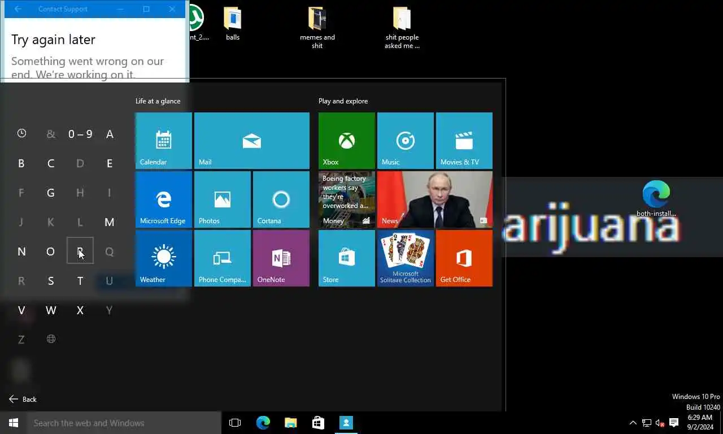The height and width of the screenshot is (434, 723).
Task: Launch the Xbox tile
Action: (x=347, y=141)
